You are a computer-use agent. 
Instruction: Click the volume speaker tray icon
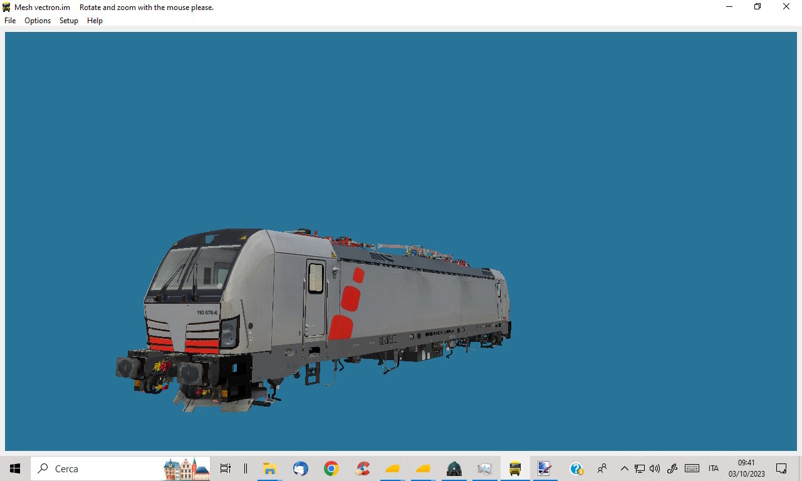(655, 468)
